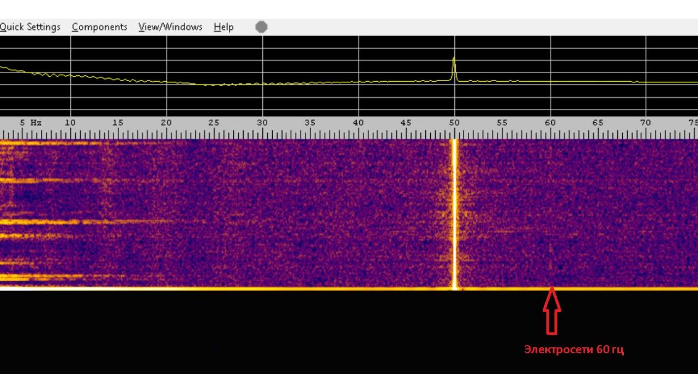698x374 pixels.
Task: Click the 65 mark on frequency scale
Action: pyautogui.click(x=598, y=123)
